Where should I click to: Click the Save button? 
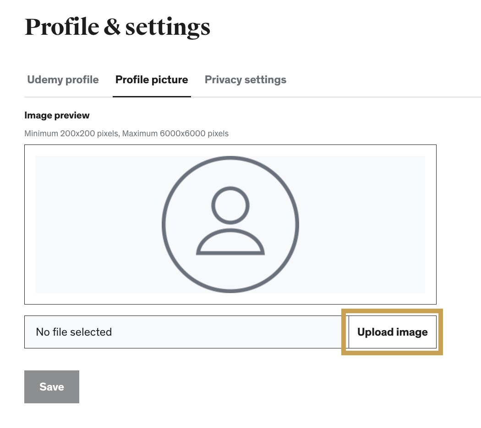[52, 387]
